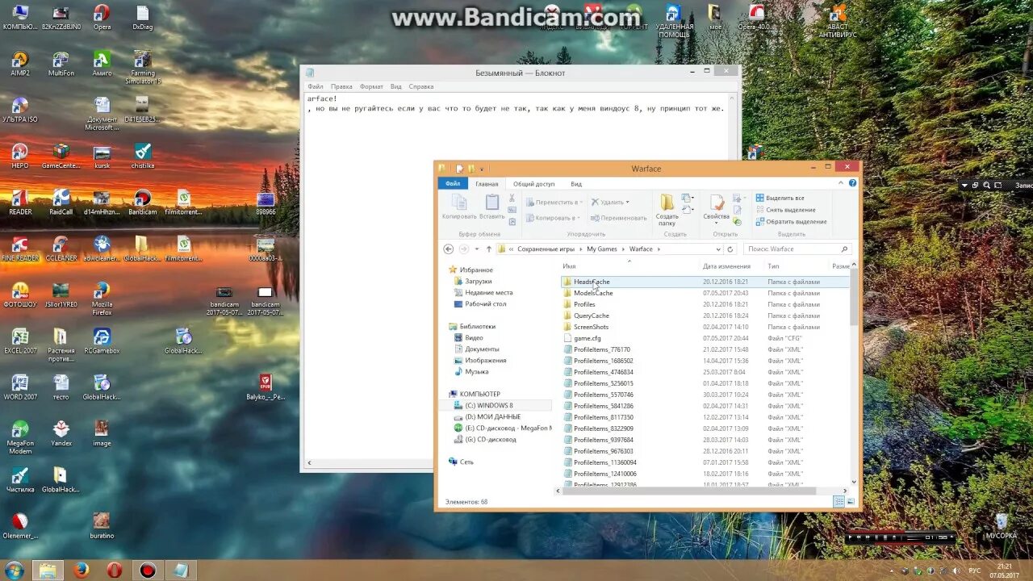Viewport: 1033px width, 581px height.
Task: Click Select all (Выделить все)
Action: click(x=780, y=198)
